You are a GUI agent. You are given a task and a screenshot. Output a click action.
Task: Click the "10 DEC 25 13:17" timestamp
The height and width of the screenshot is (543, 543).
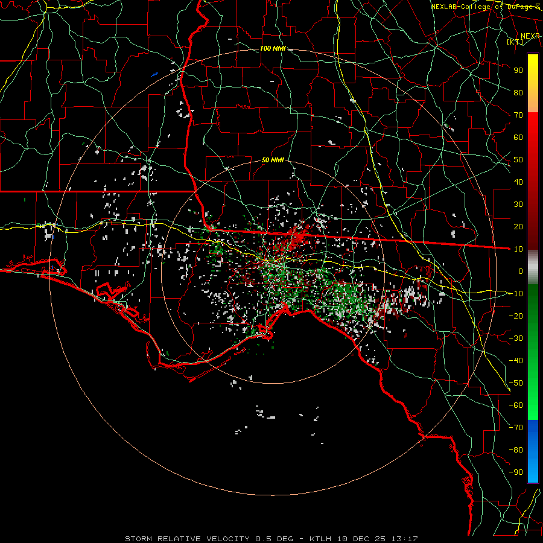[378, 539]
